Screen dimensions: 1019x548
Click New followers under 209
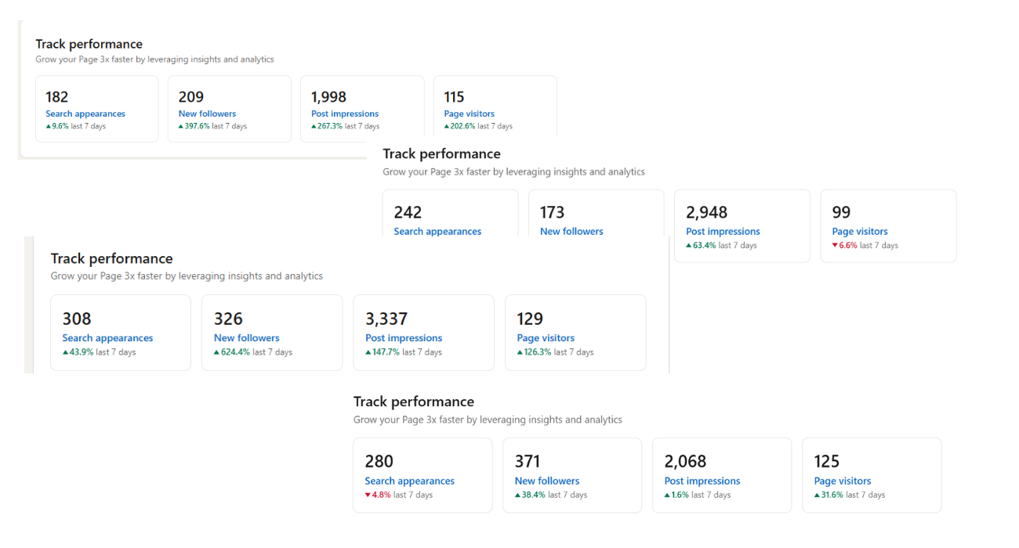tap(207, 114)
